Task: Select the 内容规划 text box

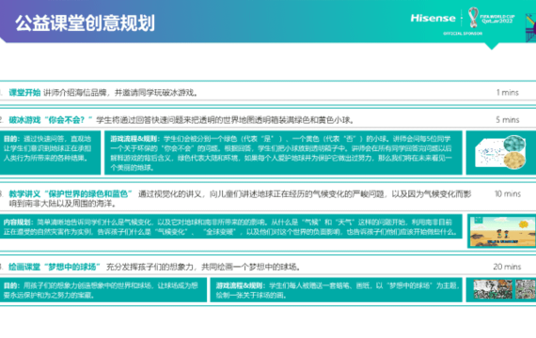Action: (x=231, y=226)
